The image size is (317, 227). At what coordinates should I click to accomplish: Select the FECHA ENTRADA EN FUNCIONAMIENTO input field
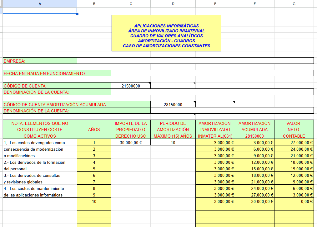[x=212, y=73]
